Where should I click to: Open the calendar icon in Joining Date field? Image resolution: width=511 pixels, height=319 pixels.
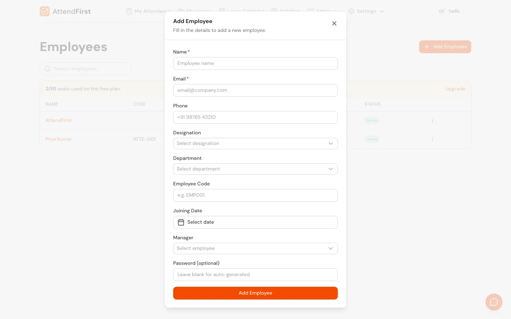(x=181, y=222)
